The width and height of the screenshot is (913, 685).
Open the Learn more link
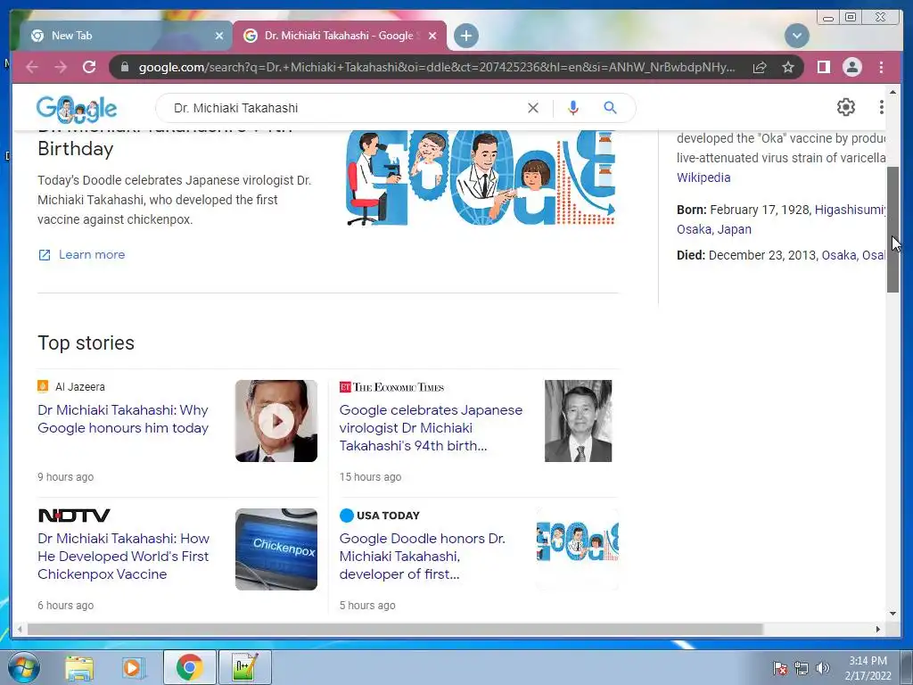coord(92,254)
